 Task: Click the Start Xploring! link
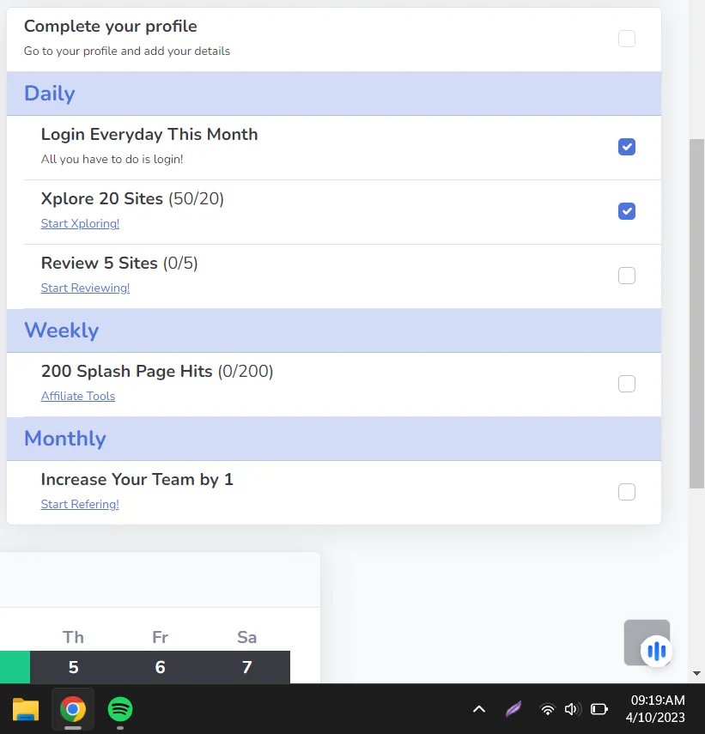(80, 224)
